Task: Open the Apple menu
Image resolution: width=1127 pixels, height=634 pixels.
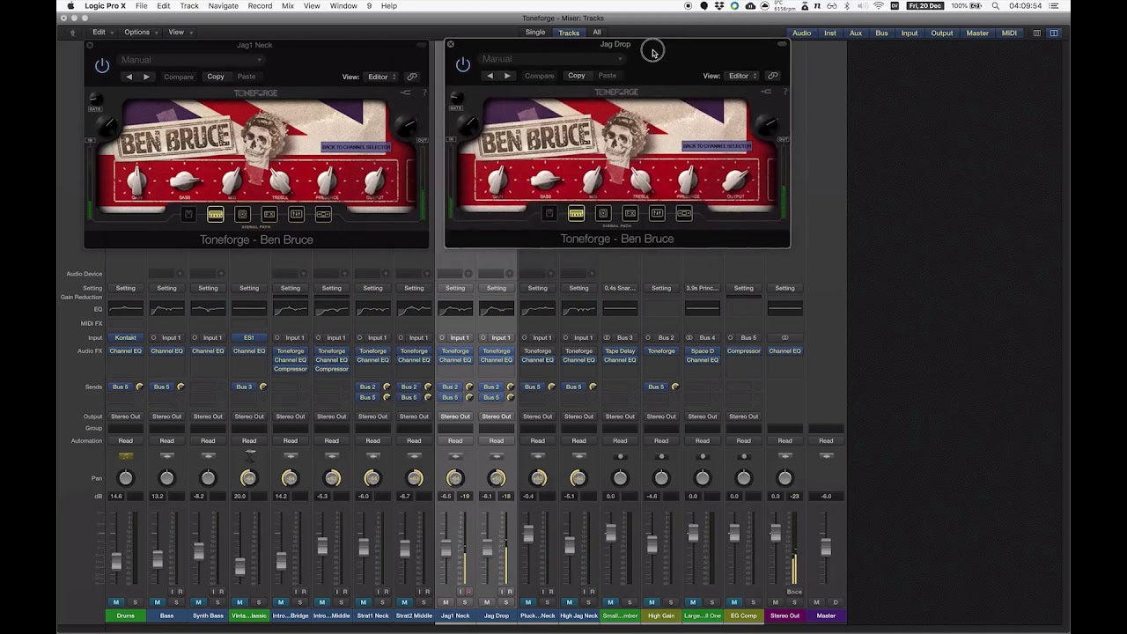Action: point(71,6)
